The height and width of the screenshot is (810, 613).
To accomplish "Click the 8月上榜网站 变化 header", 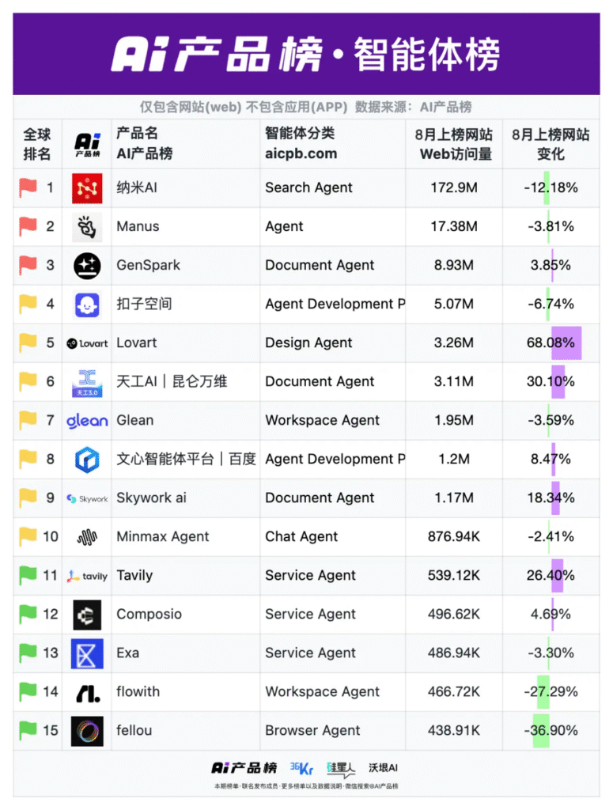I will click(551, 144).
